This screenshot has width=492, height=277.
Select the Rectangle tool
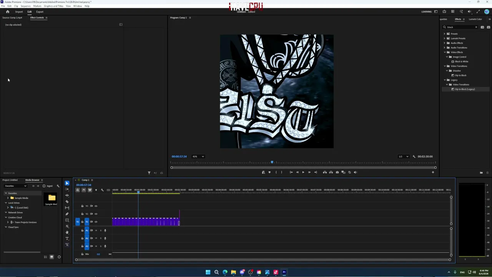pos(67,220)
